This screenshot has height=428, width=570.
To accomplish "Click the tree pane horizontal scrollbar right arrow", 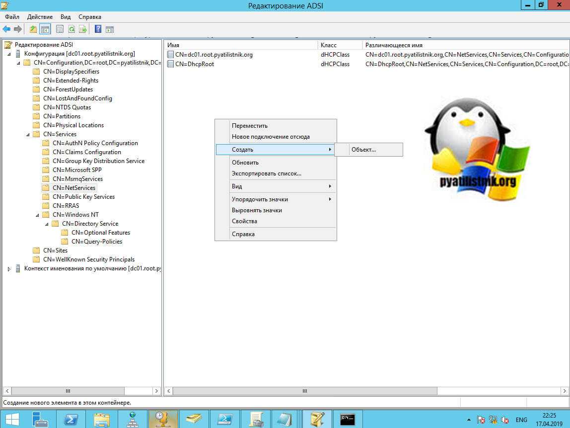I will (x=157, y=391).
